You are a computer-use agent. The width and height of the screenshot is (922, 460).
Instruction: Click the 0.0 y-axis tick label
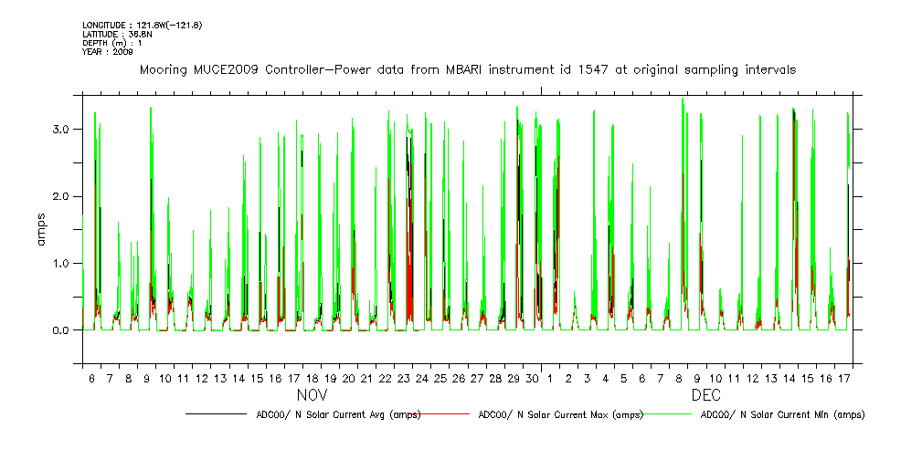click(60, 330)
